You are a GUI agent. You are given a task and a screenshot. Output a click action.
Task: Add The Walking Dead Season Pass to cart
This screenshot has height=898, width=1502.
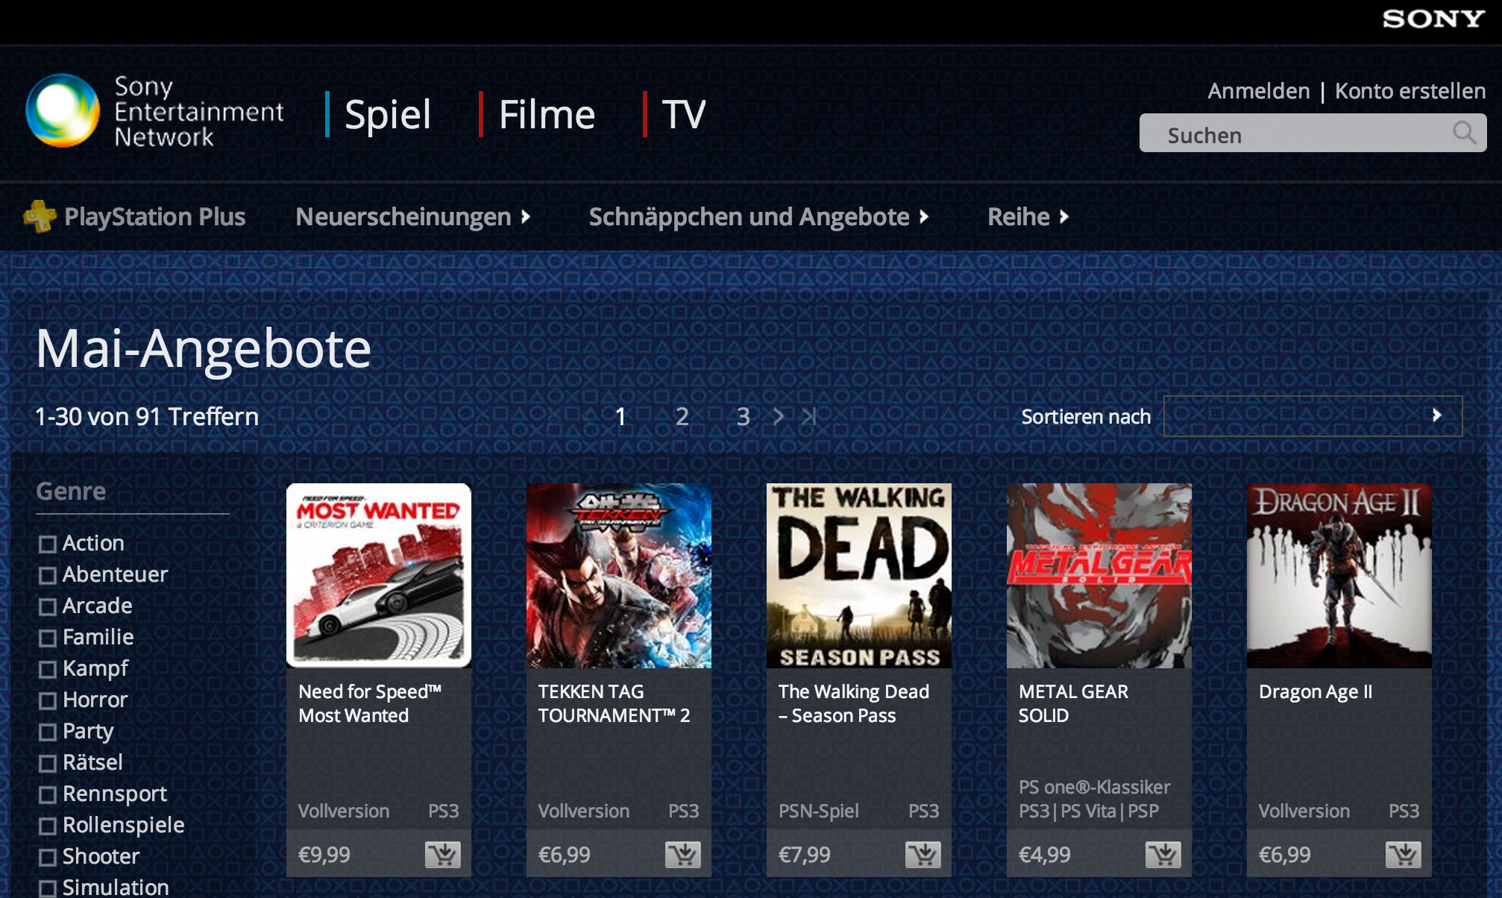click(x=923, y=854)
